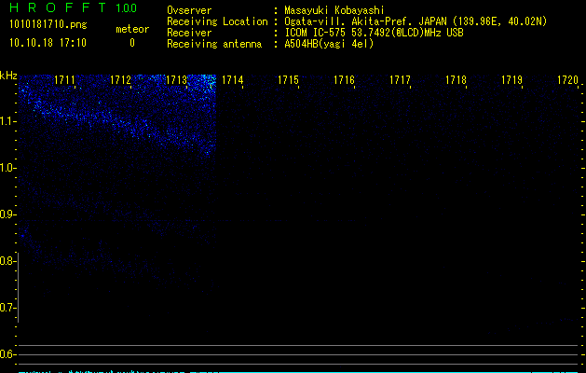This screenshot has width=586, height=373.
Task: Click the Receiving antenna label
Action: [x=214, y=44]
